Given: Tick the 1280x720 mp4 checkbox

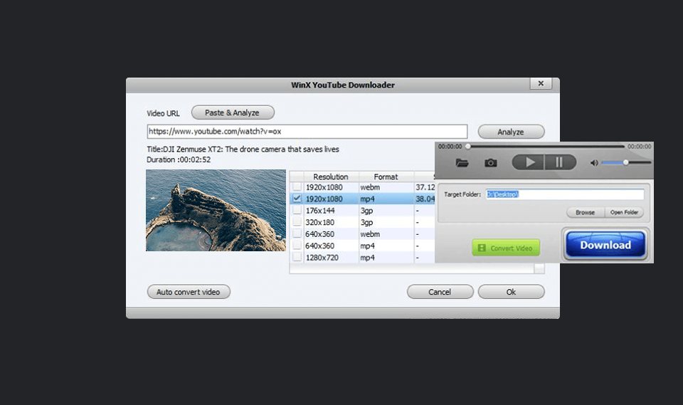Looking at the screenshot, I should 297,258.
